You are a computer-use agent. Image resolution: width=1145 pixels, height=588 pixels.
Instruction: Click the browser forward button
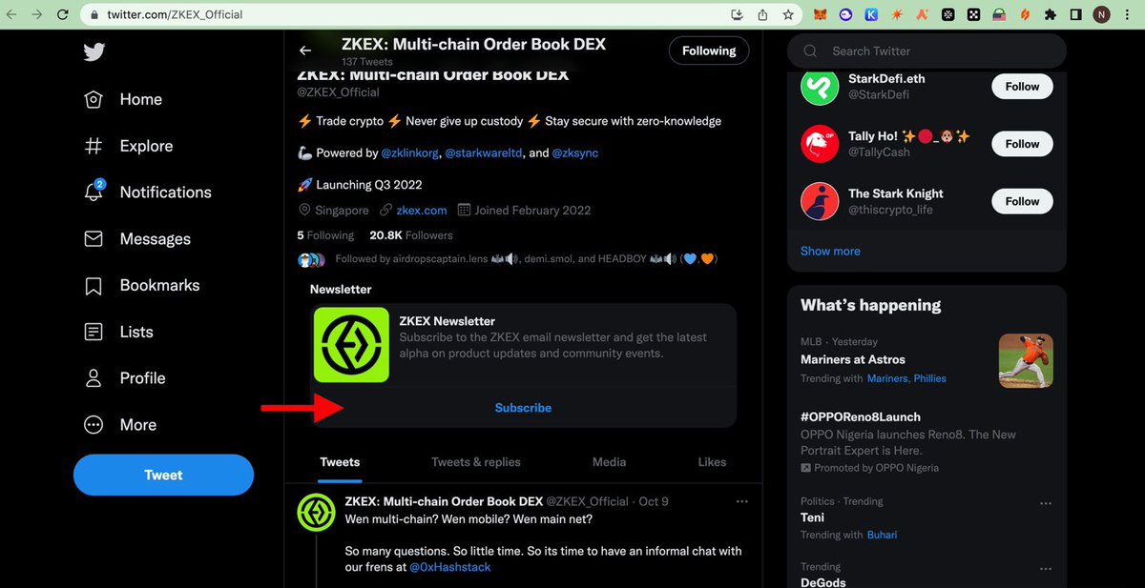click(37, 14)
